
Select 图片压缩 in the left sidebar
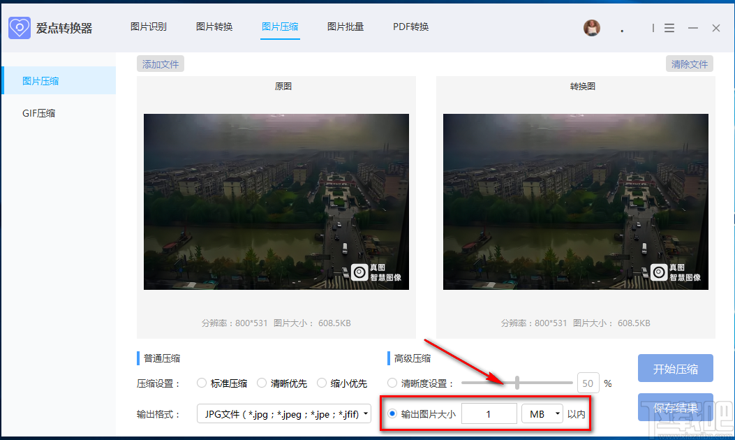[x=59, y=81]
